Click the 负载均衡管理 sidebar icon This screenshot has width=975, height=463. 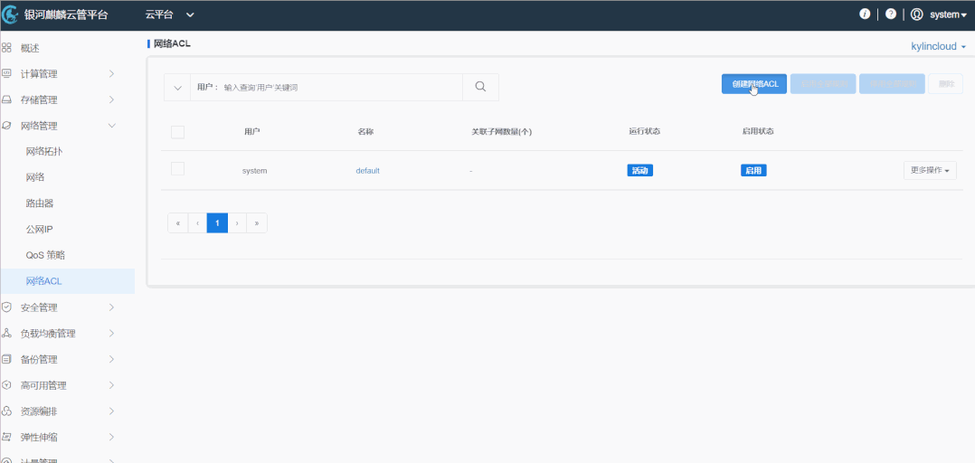coord(6,333)
